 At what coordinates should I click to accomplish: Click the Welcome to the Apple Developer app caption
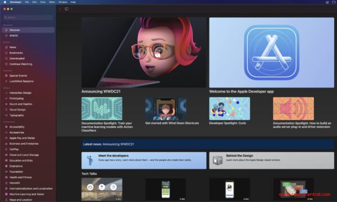pos(242,91)
